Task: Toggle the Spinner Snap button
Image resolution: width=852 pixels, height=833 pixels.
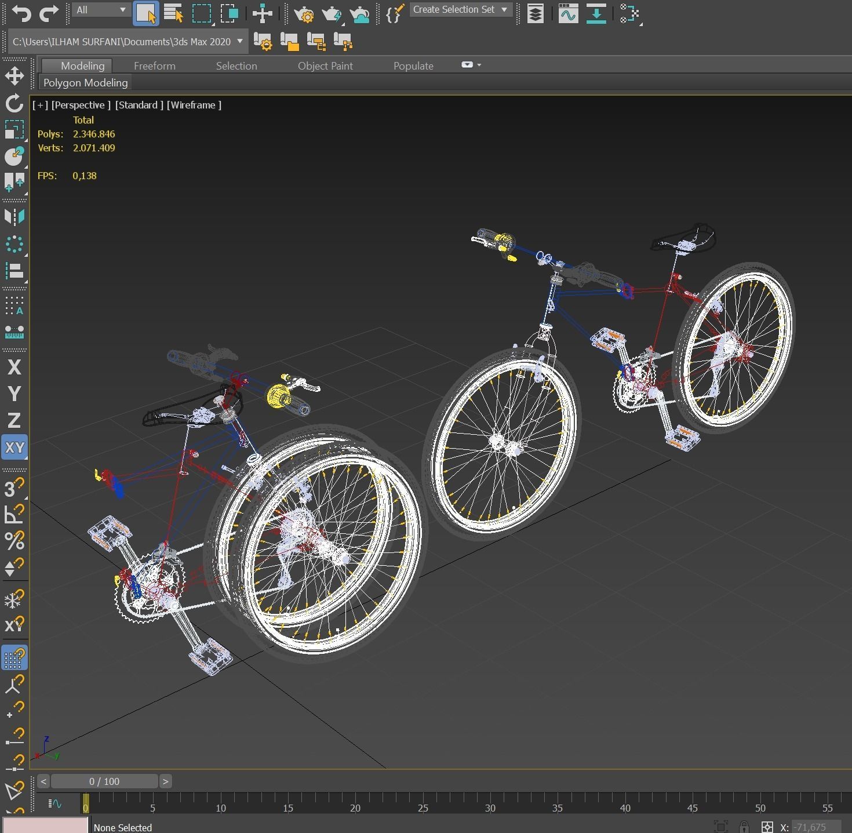Action: (x=14, y=567)
